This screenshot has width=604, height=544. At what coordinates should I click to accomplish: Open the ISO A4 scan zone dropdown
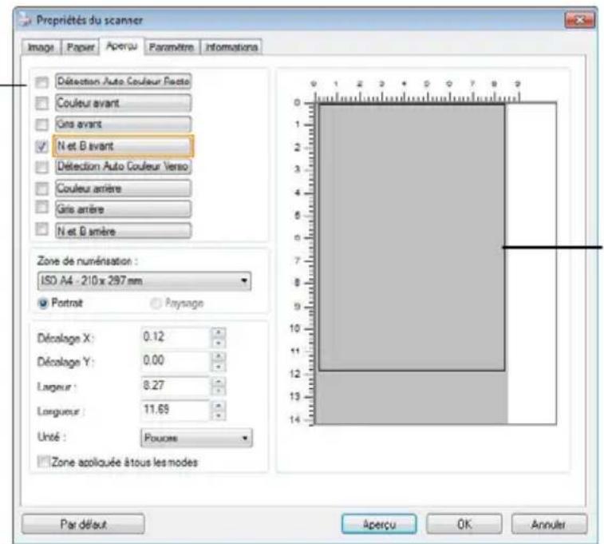[x=144, y=280]
